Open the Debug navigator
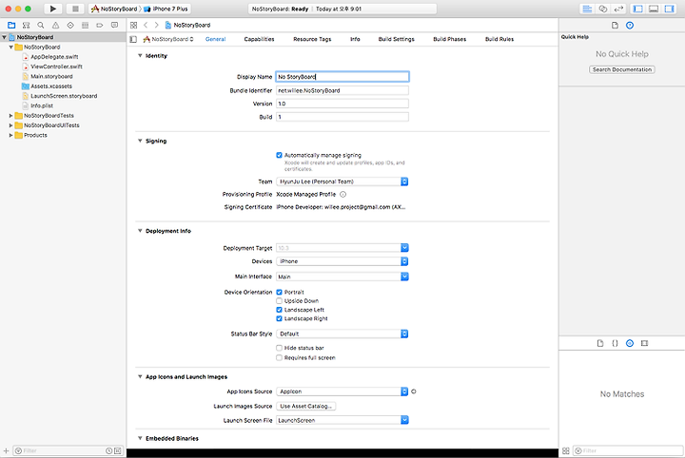Viewport: 685px width, 458px height. click(x=86, y=26)
